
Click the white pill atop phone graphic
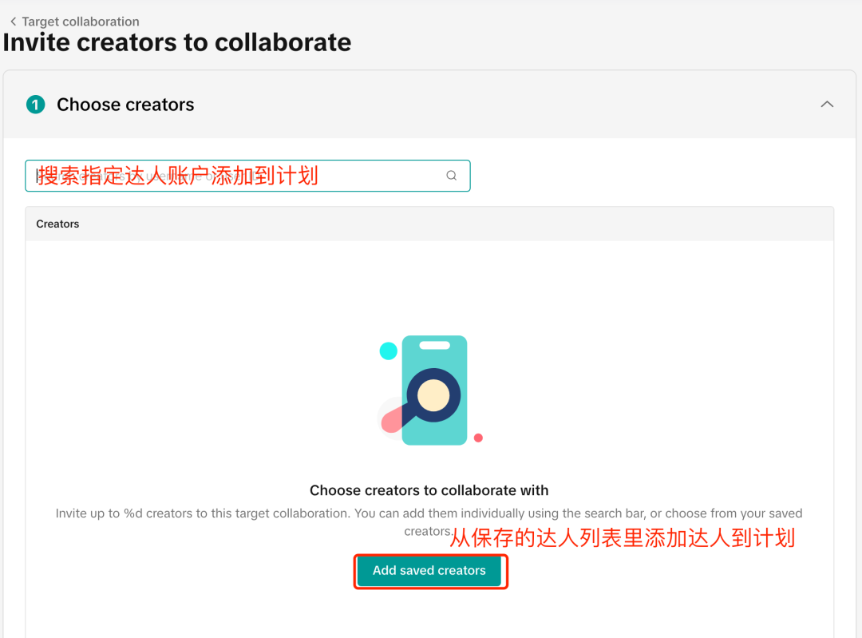tap(435, 346)
